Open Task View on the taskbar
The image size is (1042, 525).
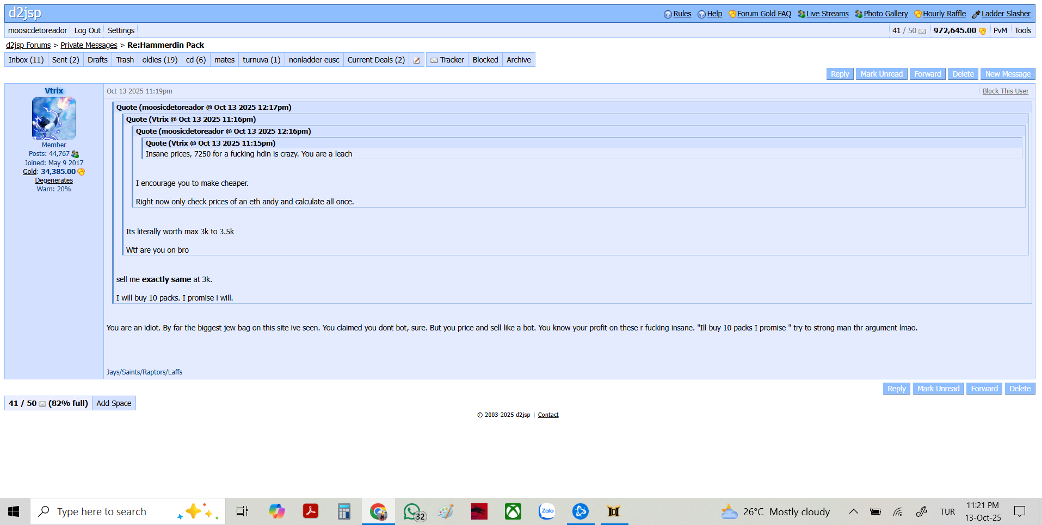point(242,511)
